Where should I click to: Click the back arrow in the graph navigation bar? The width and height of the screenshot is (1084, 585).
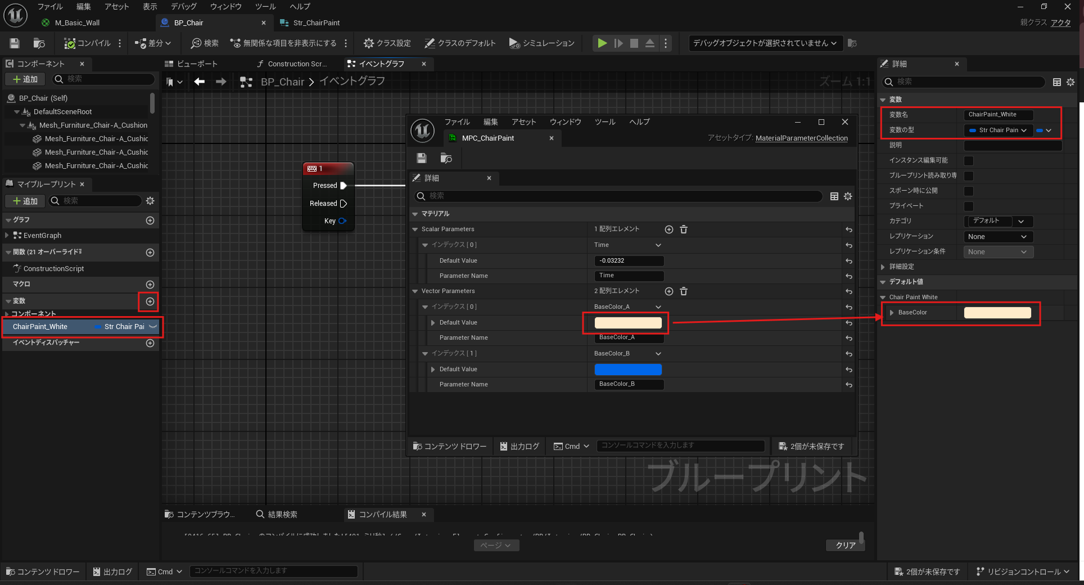(x=200, y=82)
